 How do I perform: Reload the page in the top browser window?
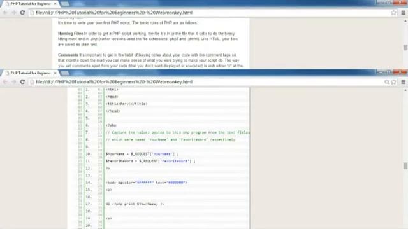tap(23, 13)
